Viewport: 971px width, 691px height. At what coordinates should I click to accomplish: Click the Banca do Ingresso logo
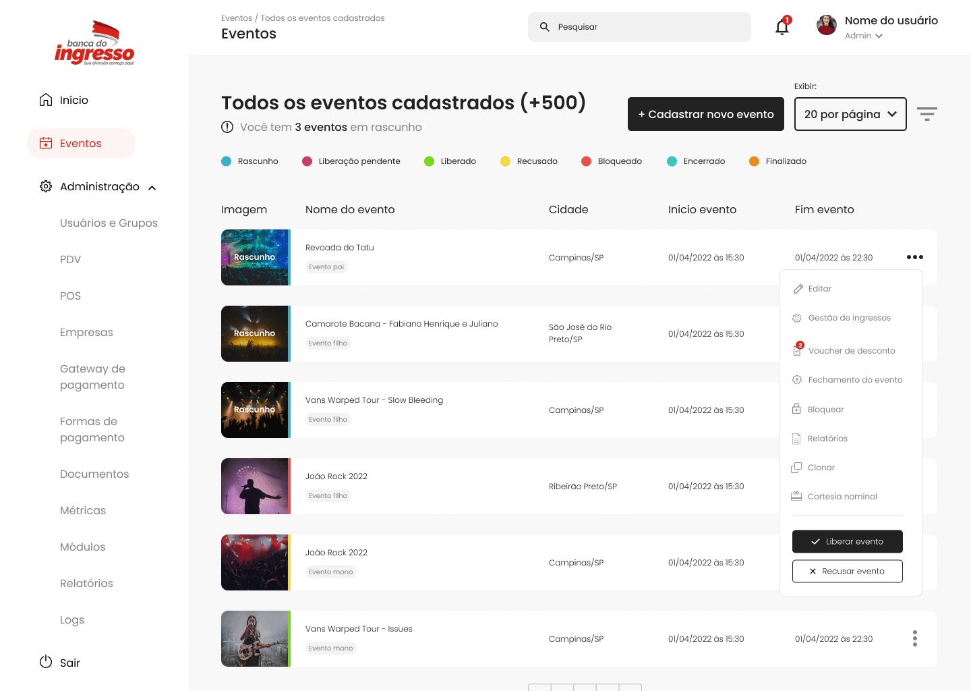pyautogui.click(x=94, y=45)
